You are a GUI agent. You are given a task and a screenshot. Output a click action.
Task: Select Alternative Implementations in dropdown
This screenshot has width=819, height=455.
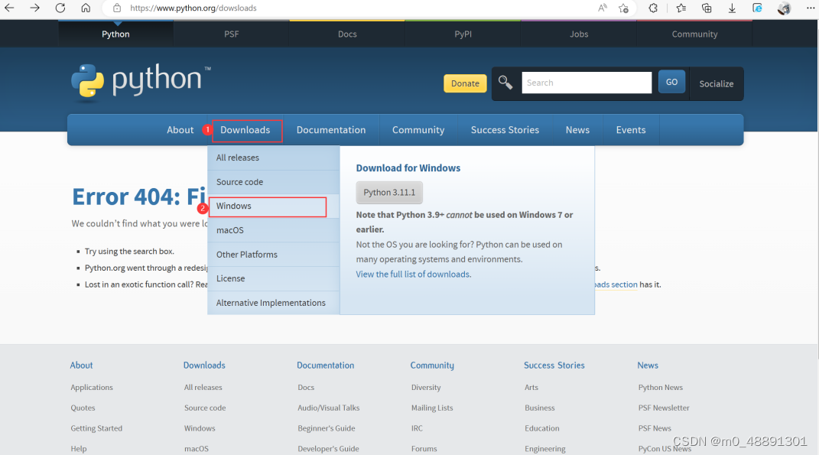click(274, 303)
